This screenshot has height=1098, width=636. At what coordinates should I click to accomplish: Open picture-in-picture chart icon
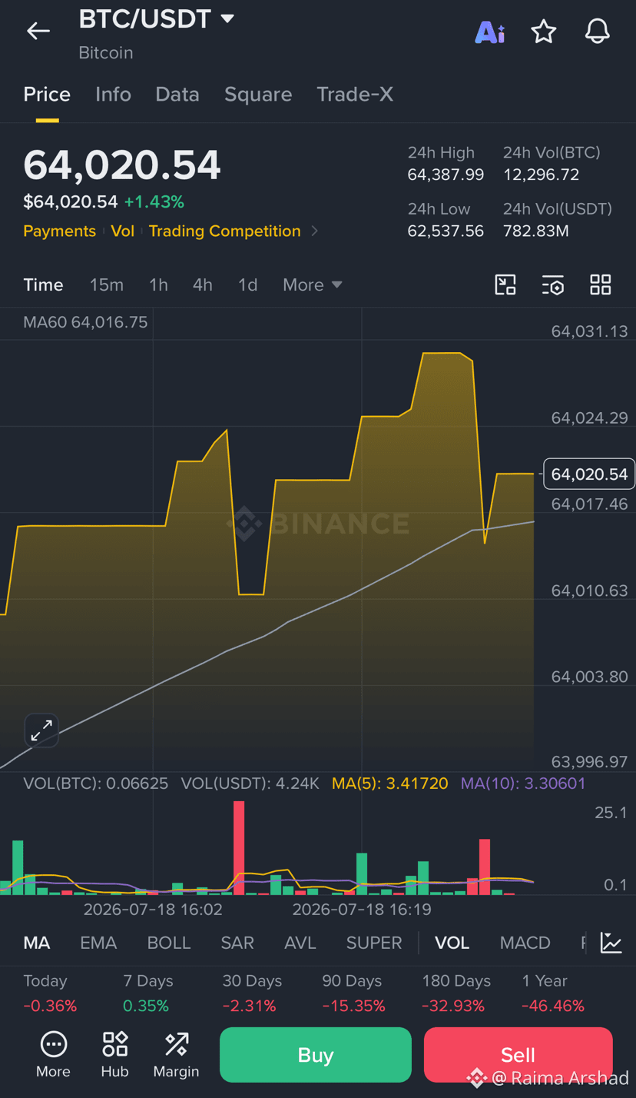coord(505,284)
